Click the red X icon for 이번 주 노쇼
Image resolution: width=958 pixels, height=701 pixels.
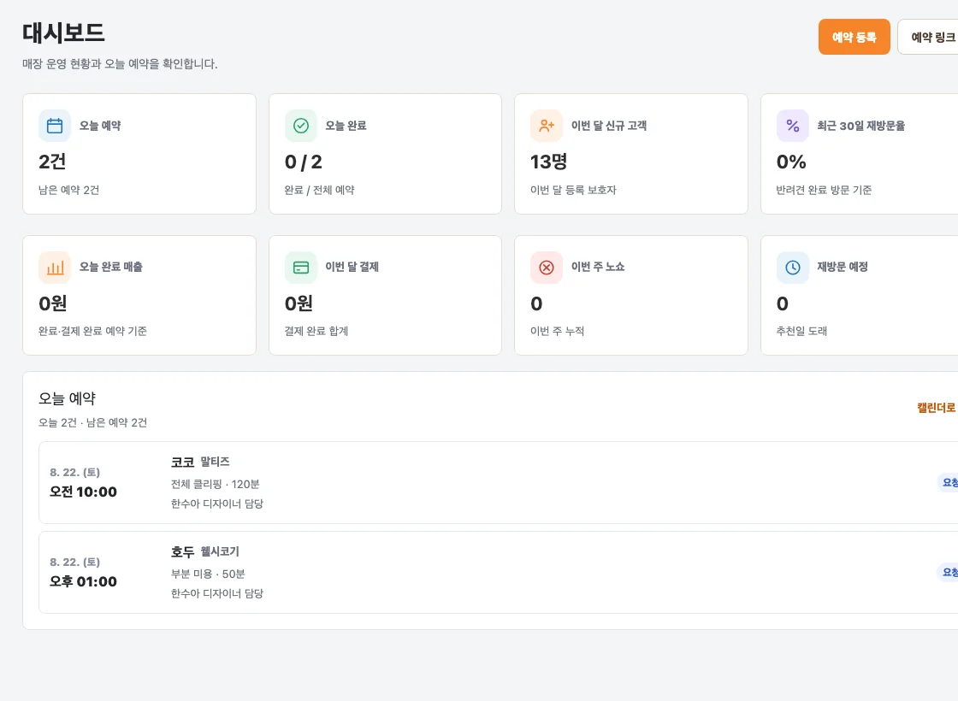[547, 268]
